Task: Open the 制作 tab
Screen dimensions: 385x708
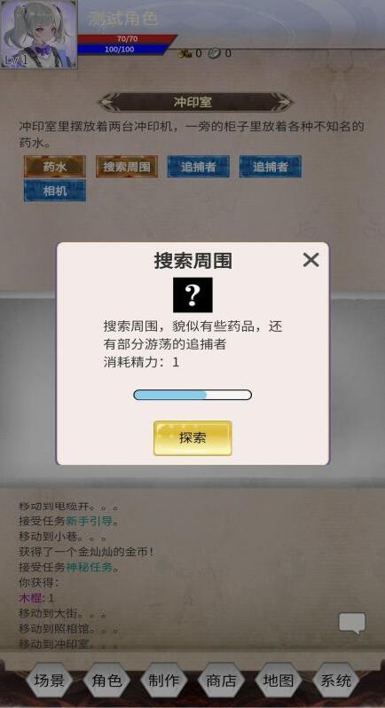Action: point(164,680)
